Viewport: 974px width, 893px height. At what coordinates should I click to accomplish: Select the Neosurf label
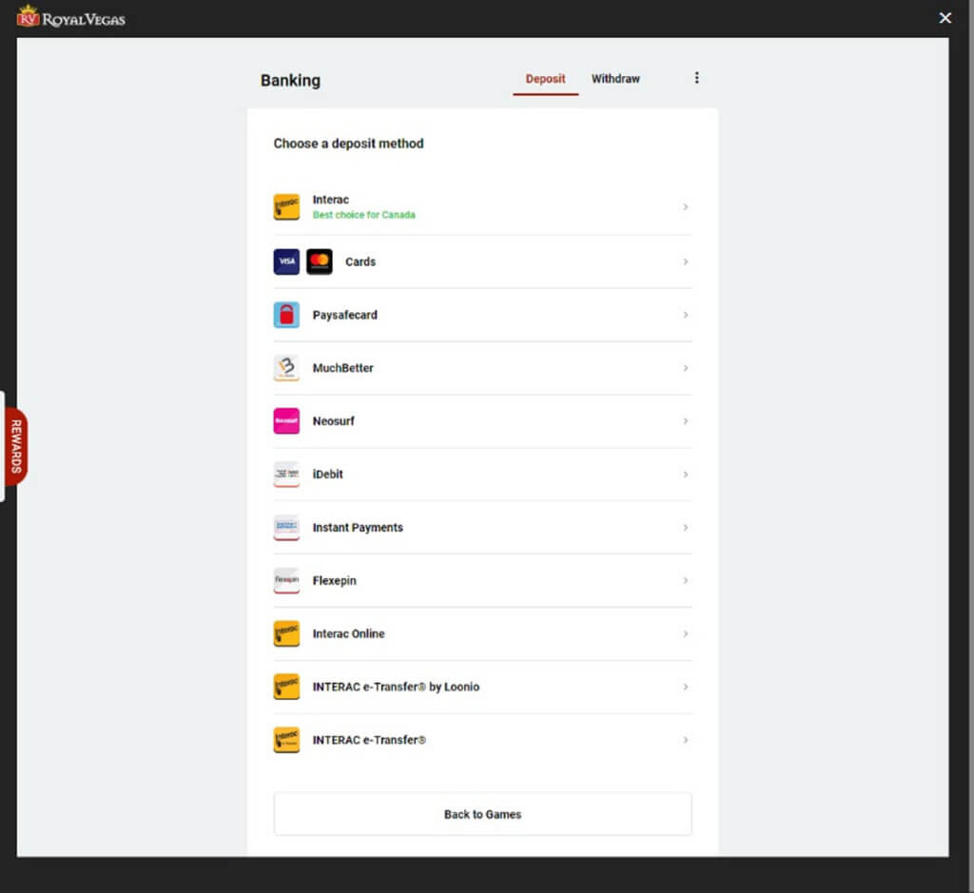pyautogui.click(x=334, y=421)
